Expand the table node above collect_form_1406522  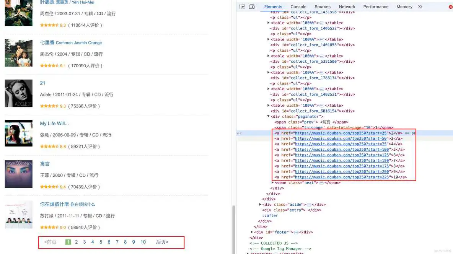268,23
